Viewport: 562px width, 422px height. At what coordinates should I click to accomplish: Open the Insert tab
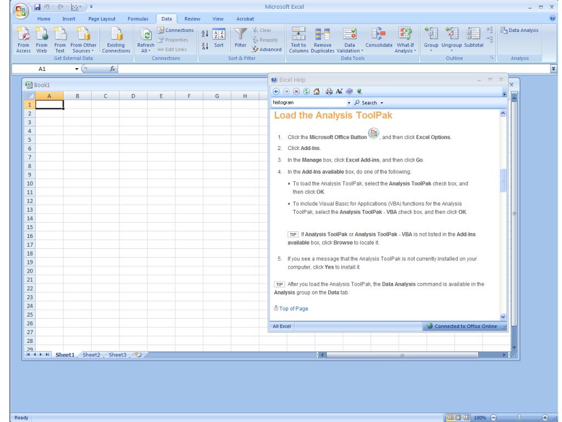69,19
